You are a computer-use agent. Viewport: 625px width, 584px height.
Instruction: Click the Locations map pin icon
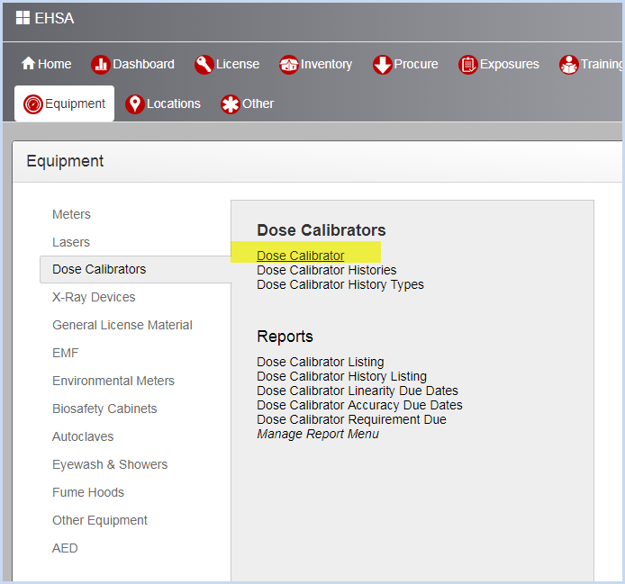[135, 104]
